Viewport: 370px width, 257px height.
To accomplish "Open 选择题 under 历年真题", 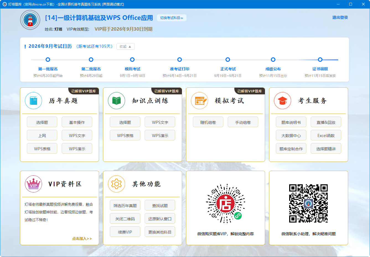I will (x=42, y=122).
